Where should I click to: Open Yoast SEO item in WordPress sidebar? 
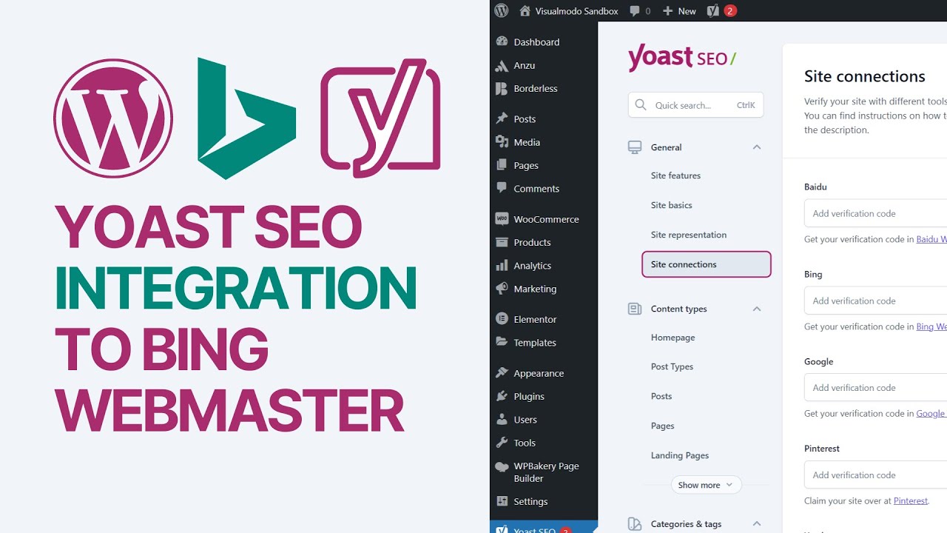544,527
